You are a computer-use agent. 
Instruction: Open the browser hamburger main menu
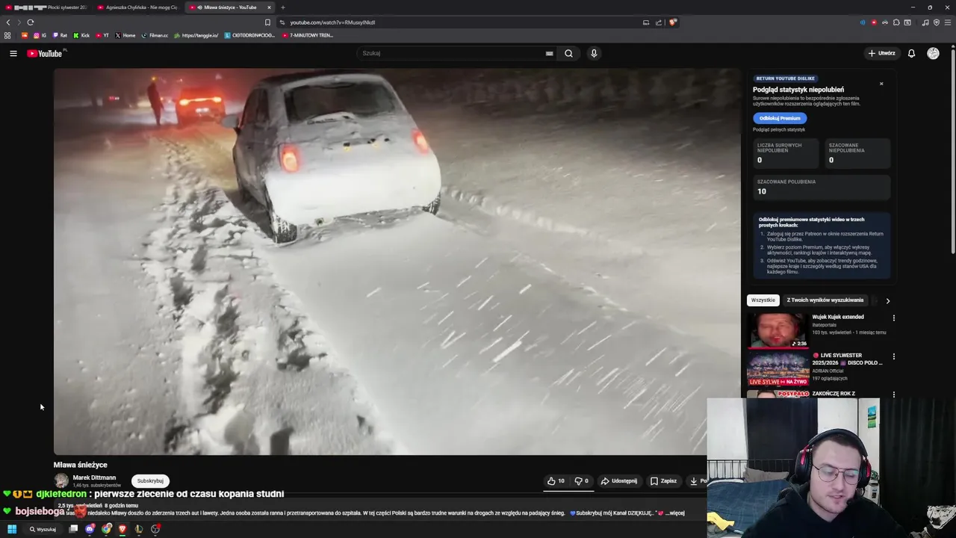948,22
